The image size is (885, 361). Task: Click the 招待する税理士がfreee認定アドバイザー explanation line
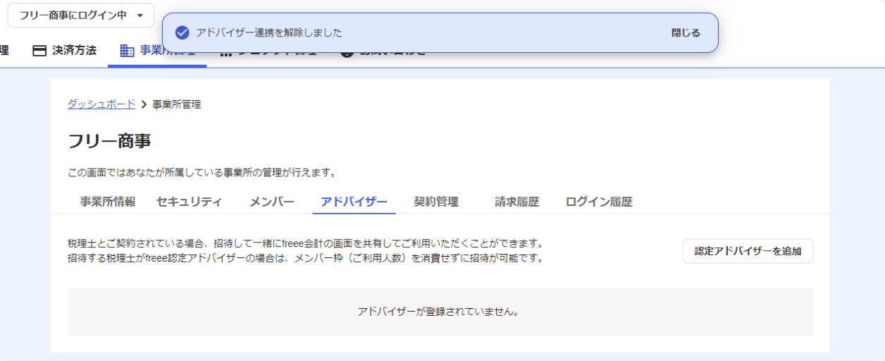point(306,258)
